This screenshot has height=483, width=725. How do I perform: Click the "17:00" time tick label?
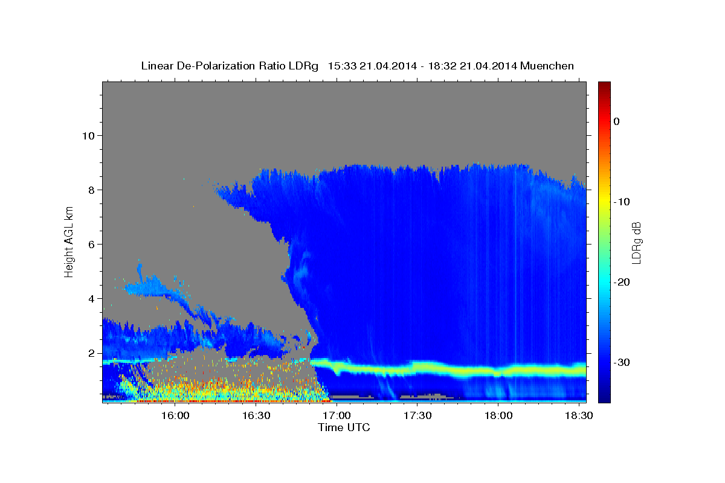(x=337, y=416)
